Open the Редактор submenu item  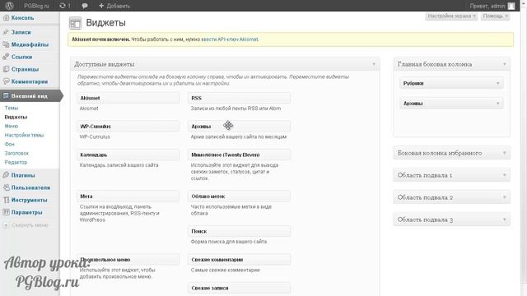16,163
